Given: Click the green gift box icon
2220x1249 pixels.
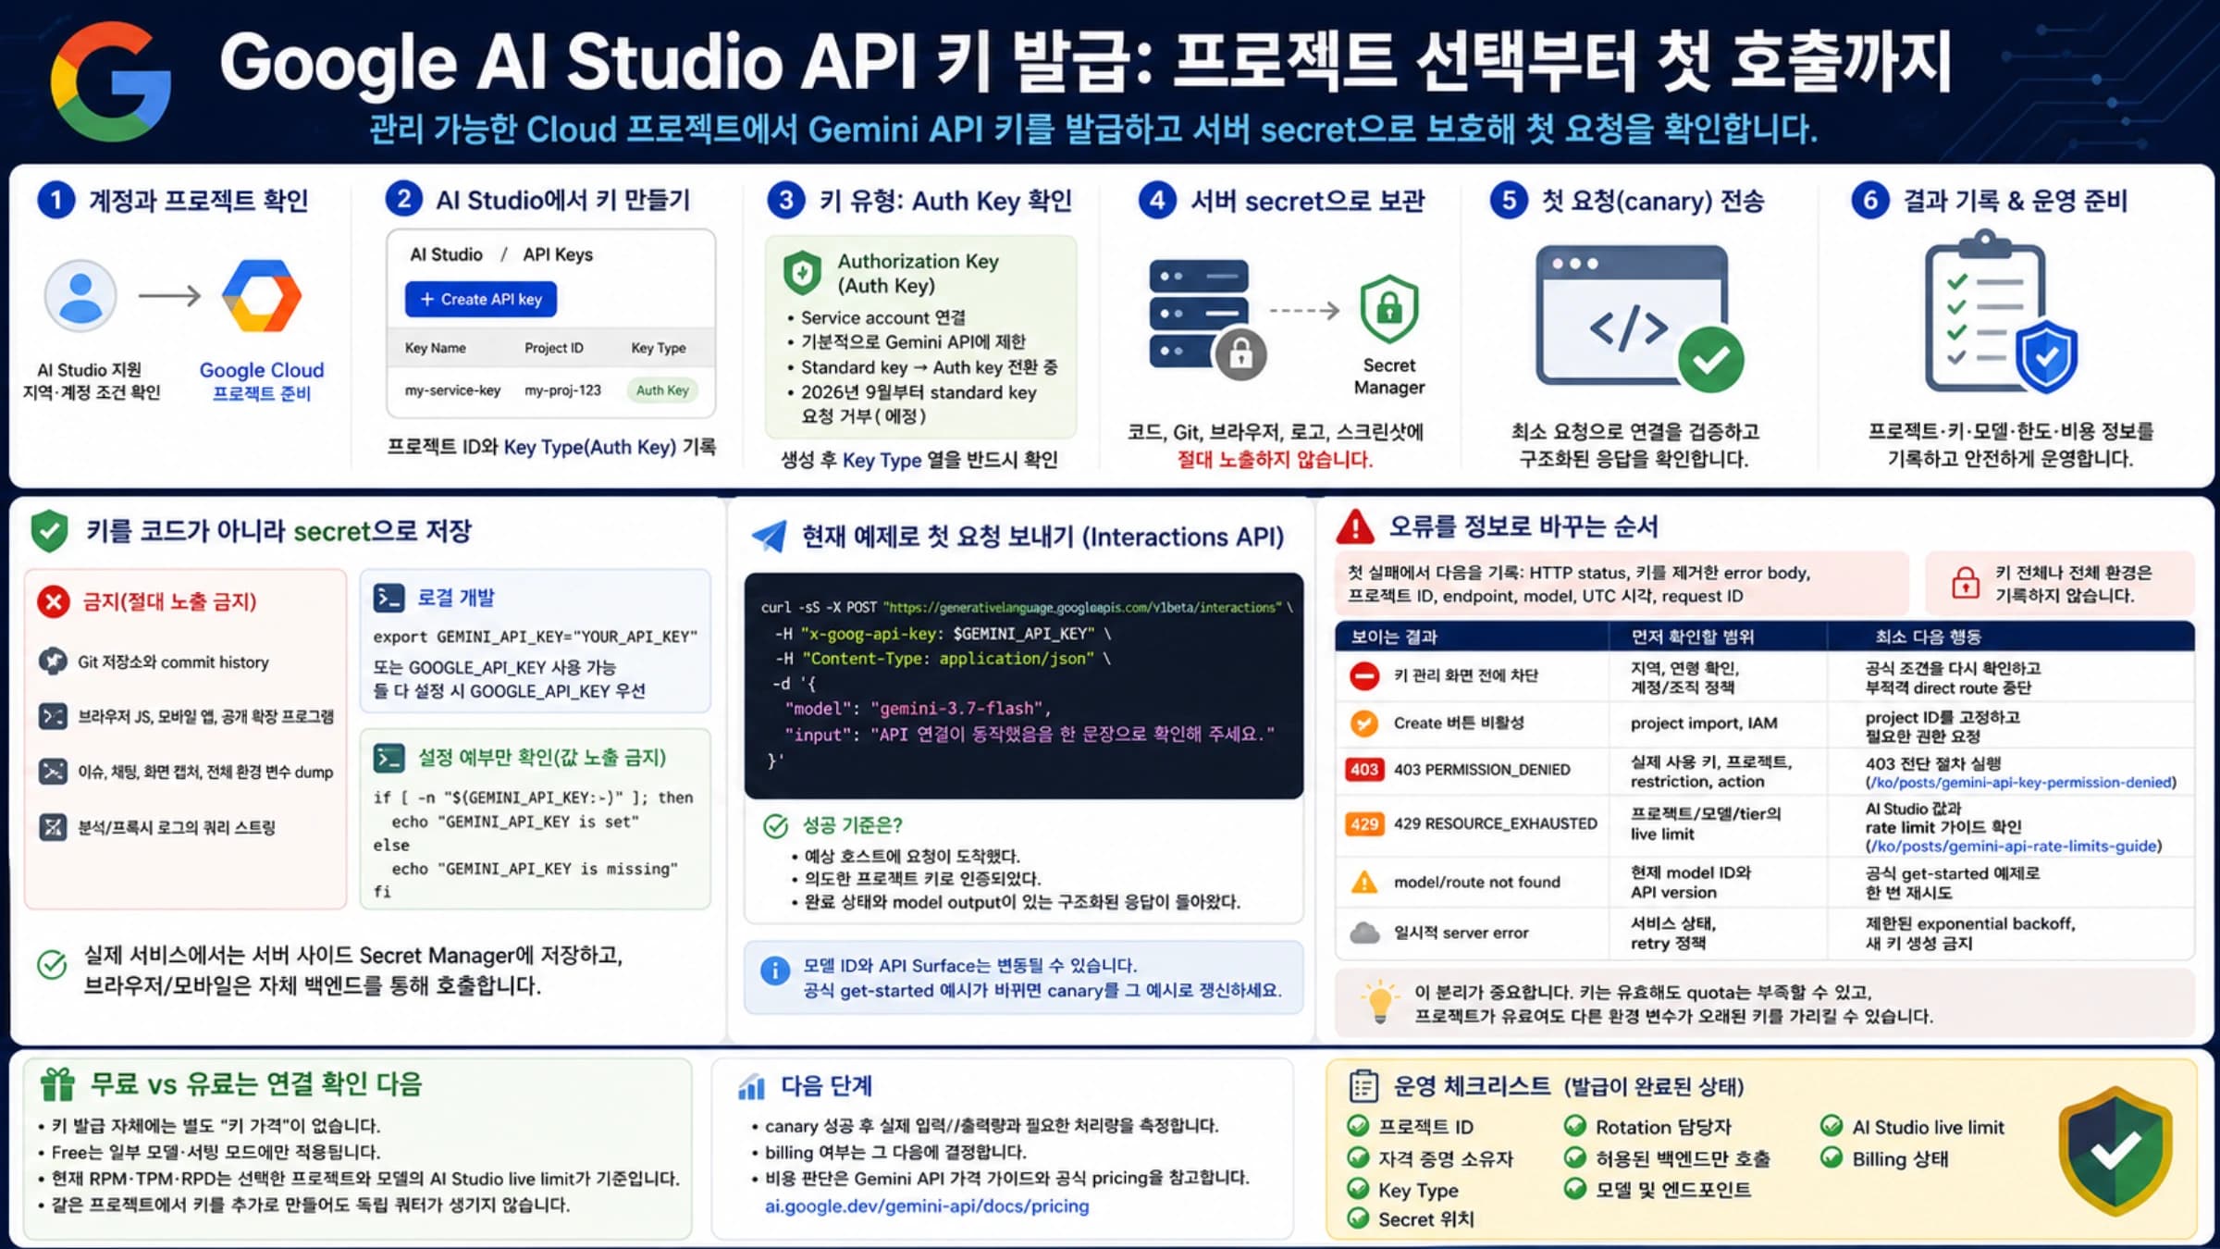Looking at the screenshot, I should 57,1083.
